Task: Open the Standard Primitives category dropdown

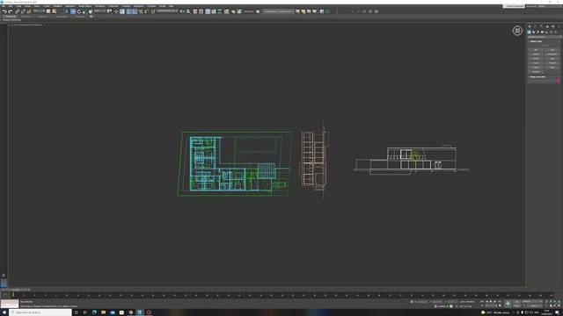Action: pos(545,37)
